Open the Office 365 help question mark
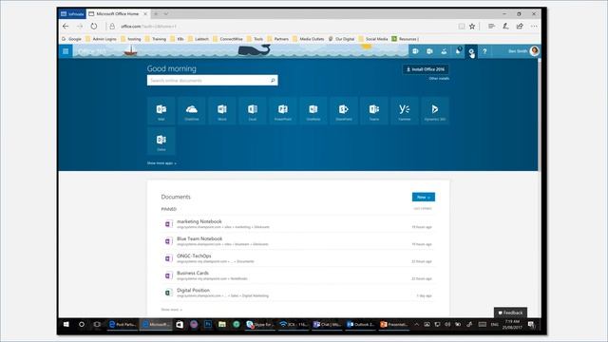This screenshot has height=342, width=608. click(484, 51)
